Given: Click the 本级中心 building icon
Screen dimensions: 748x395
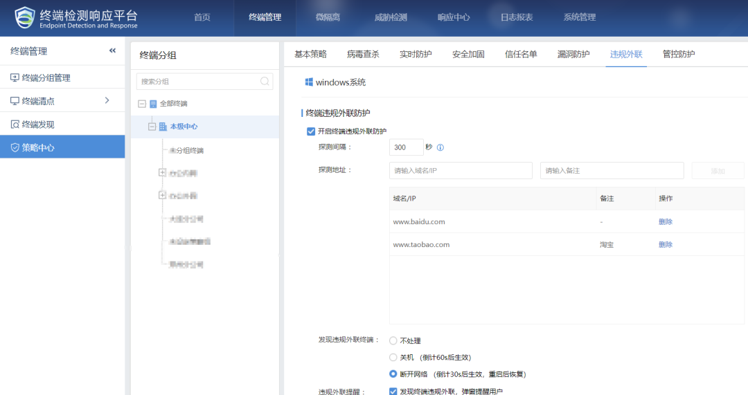Looking at the screenshot, I should click(x=163, y=127).
